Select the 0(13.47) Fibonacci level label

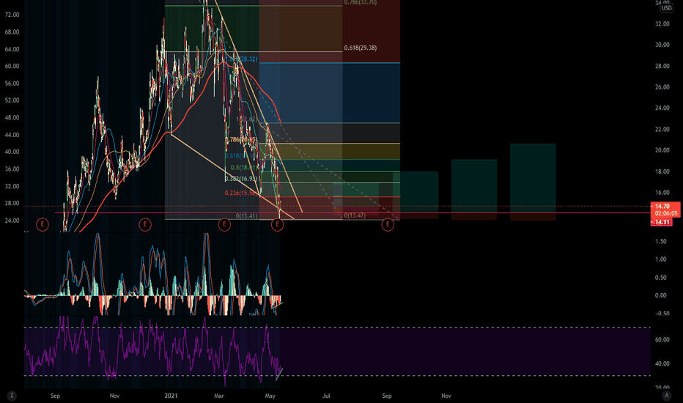[x=355, y=215]
